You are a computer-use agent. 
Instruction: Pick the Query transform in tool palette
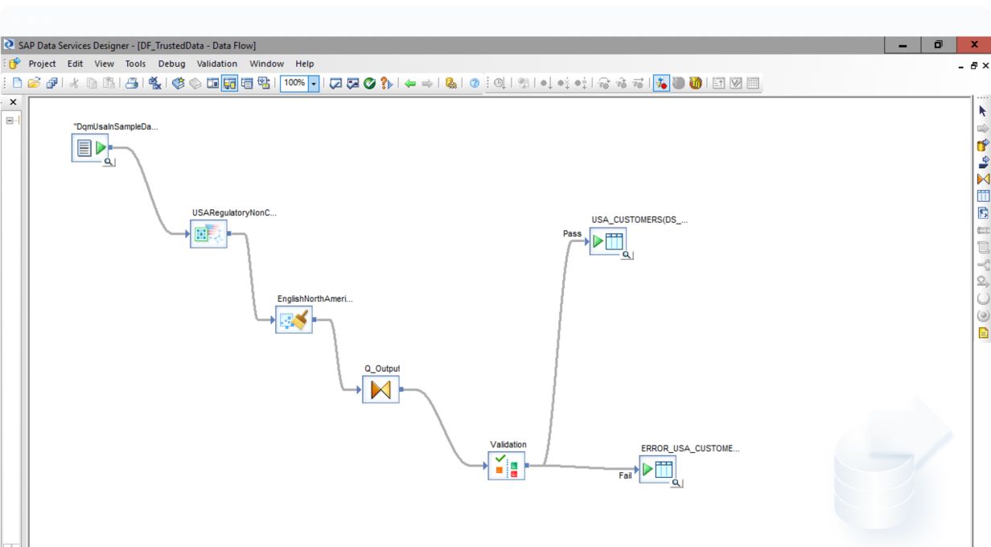(982, 179)
